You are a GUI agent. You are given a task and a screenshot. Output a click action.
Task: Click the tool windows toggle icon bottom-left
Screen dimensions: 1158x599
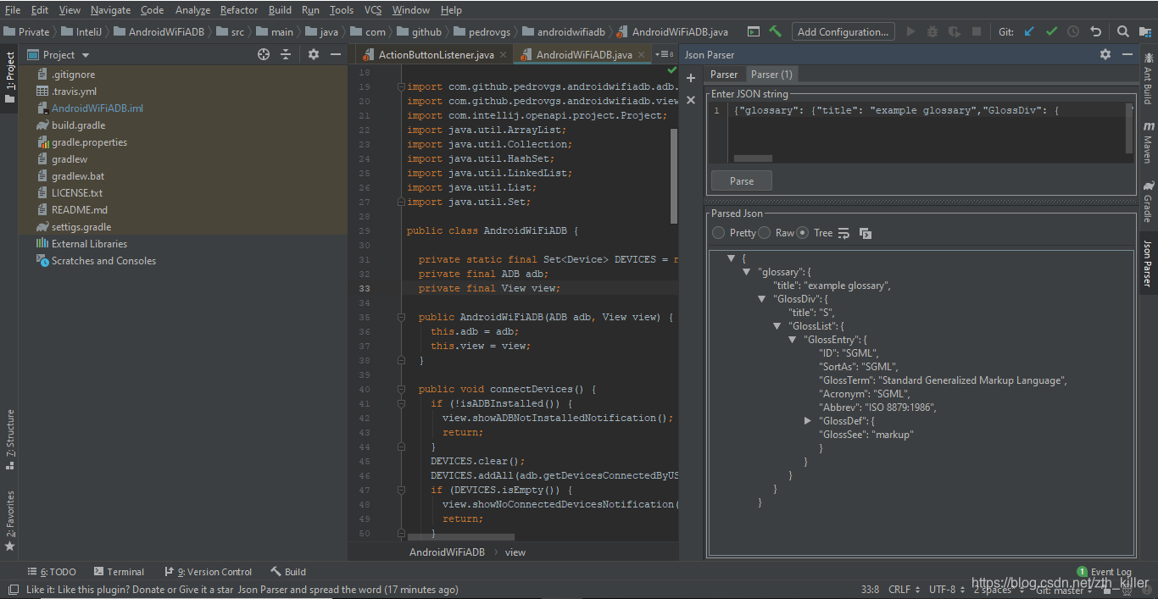[x=12, y=590]
